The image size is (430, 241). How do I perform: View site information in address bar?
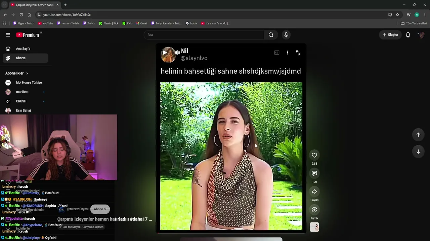(39, 15)
